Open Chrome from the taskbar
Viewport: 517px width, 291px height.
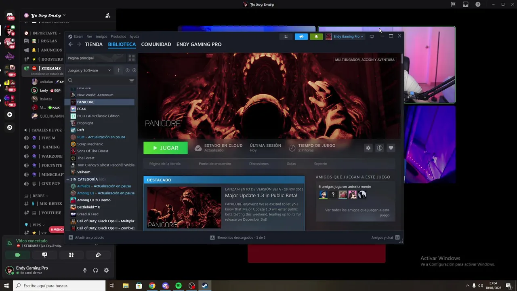tap(152, 286)
